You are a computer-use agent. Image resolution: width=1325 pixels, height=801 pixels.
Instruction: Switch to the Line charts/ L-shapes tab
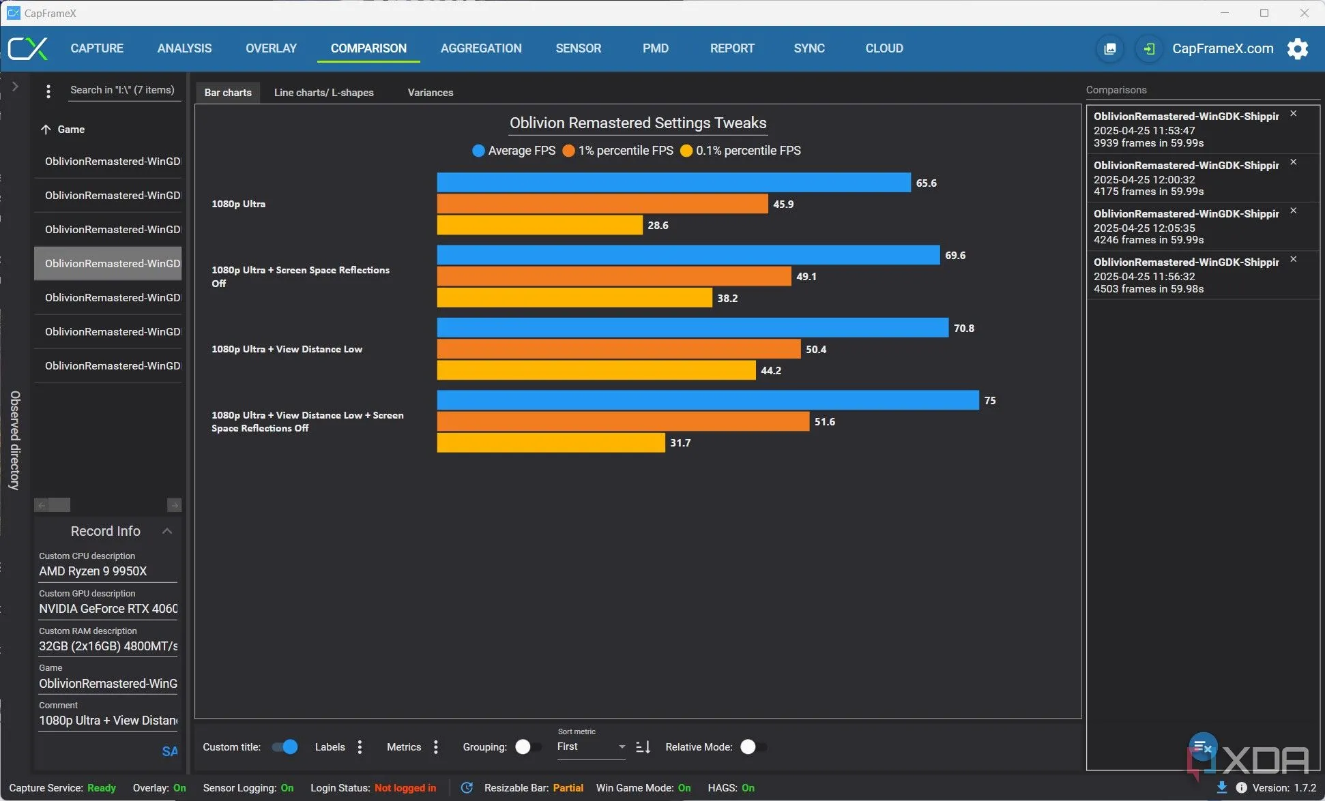[x=323, y=93]
